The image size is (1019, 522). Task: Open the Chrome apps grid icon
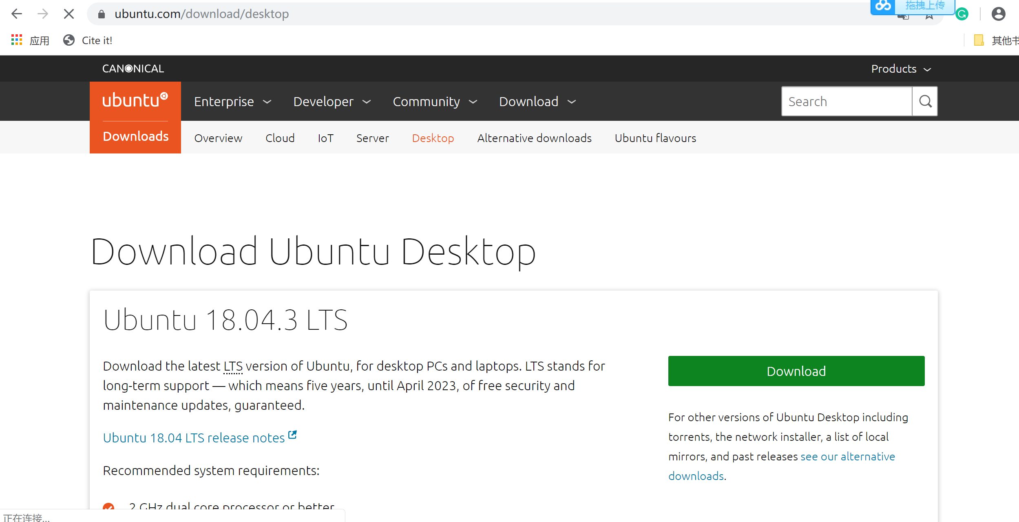[x=17, y=40]
